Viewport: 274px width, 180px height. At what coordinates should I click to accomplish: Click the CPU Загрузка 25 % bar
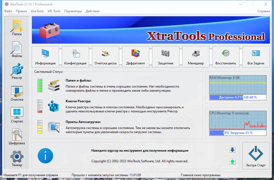pos(238,133)
